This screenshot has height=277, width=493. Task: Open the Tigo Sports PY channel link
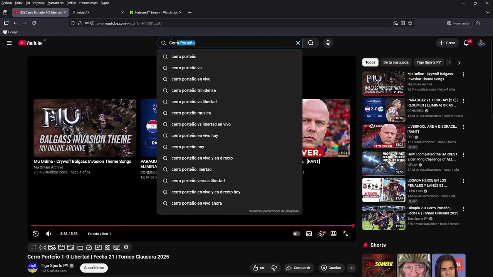point(54,265)
